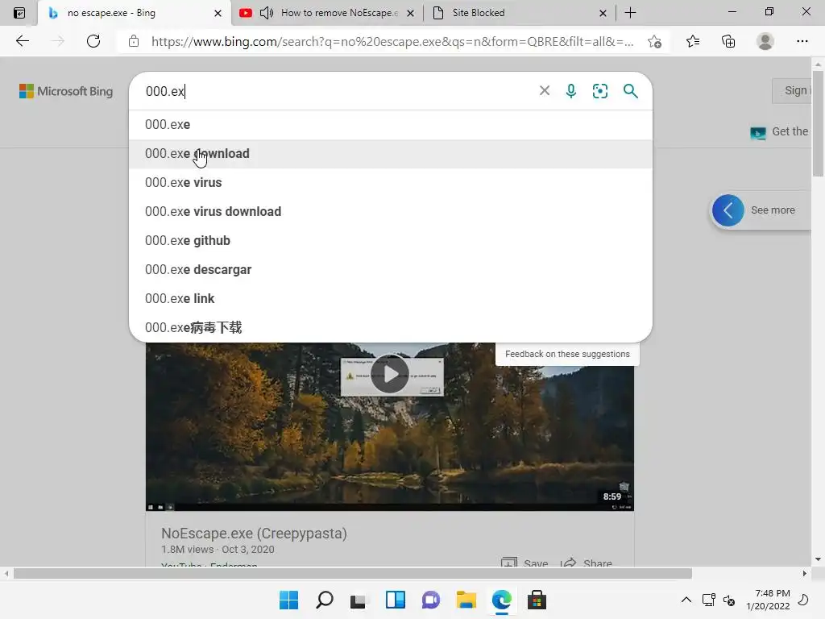Open network status tray icon
The height and width of the screenshot is (619, 825).
pos(709,600)
